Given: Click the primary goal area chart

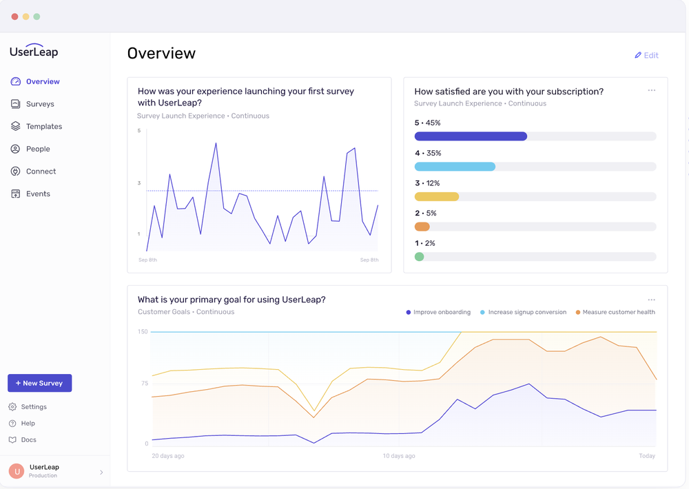Looking at the screenshot, I should 403,389.
